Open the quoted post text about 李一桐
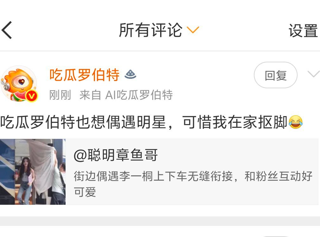Screen dimensions: 320x237 click(x=193, y=184)
